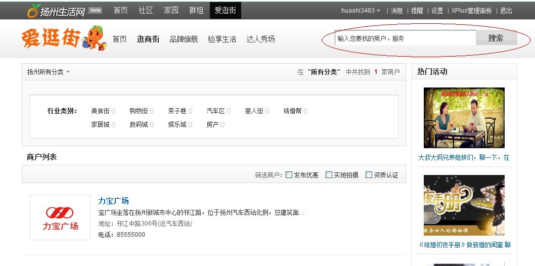Viewport: 535px width, 266px height.
Task: Expand the huashi3483 user dropdown
Action: point(361,11)
